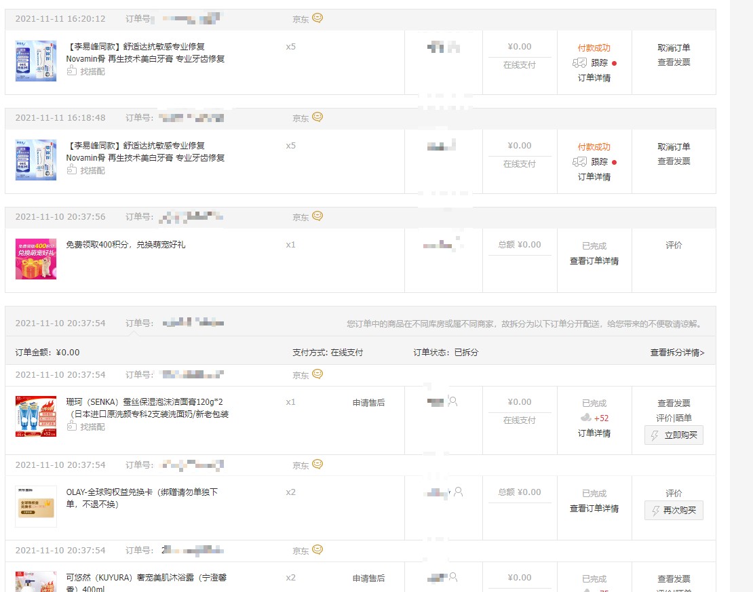Click 京东 seller label in 16:20:12 order
This screenshot has height=592, width=753.
tap(301, 19)
